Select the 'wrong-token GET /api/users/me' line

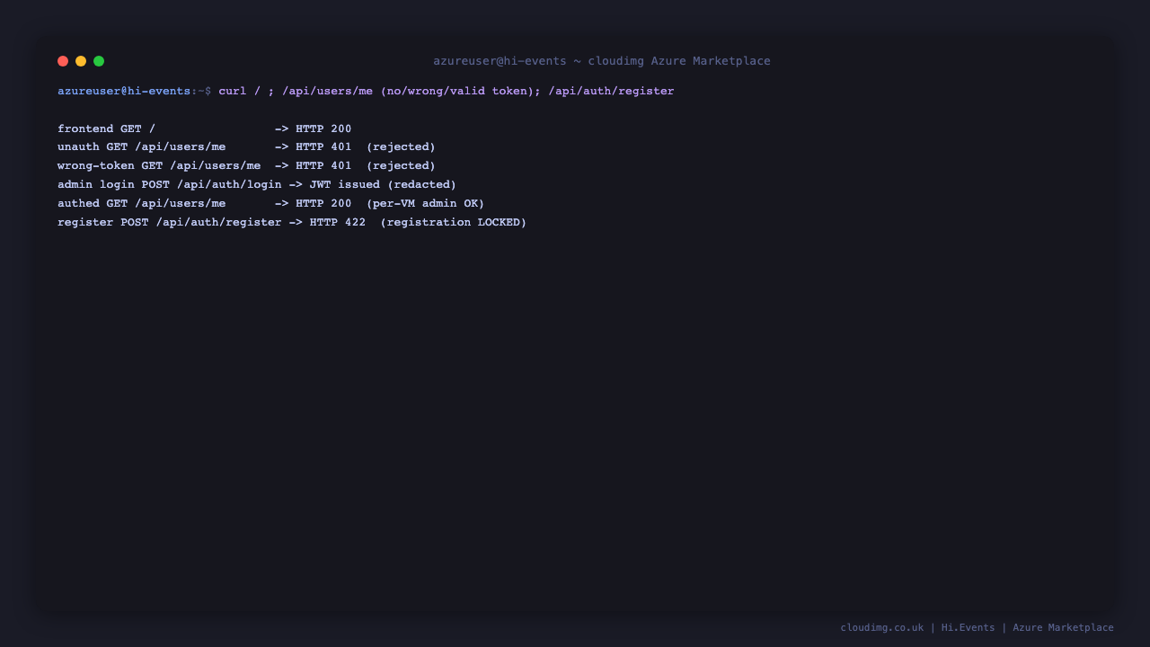pyautogui.click(x=246, y=165)
